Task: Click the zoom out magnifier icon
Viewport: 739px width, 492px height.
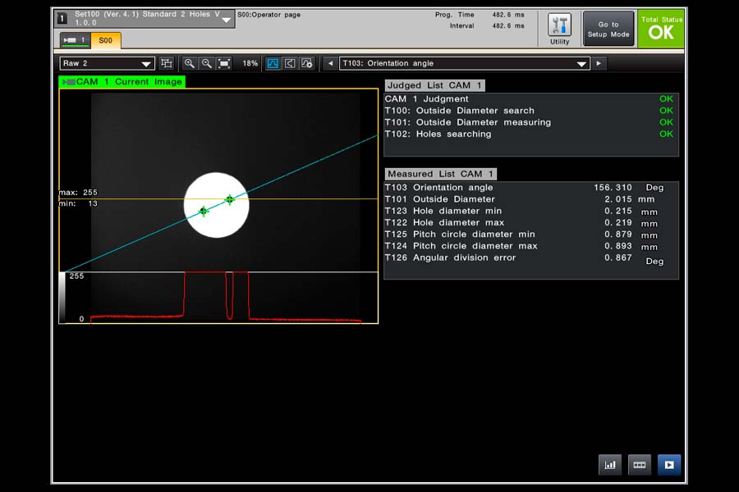Action: [206, 63]
